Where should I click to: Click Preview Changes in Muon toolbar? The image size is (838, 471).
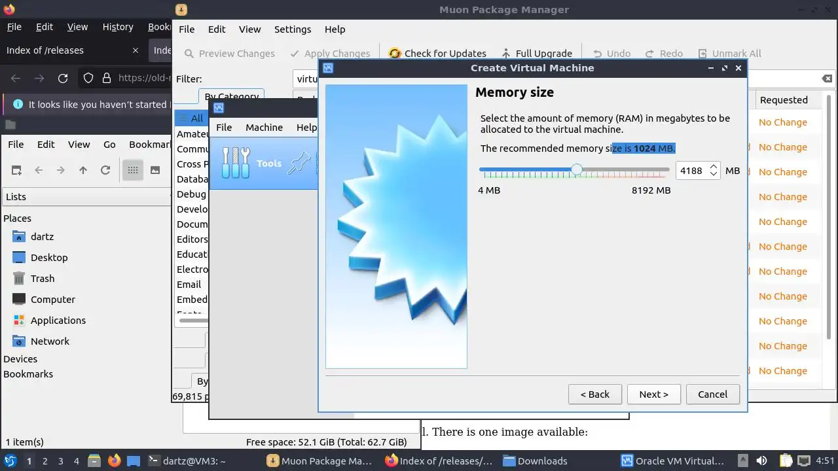[229, 54]
